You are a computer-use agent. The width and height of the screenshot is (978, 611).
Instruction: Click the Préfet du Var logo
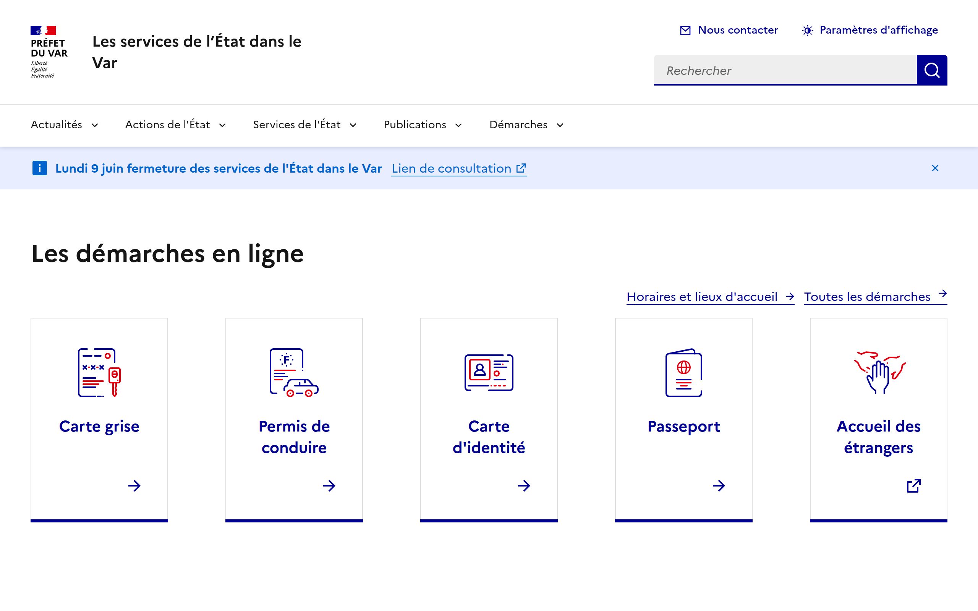(x=49, y=52)
